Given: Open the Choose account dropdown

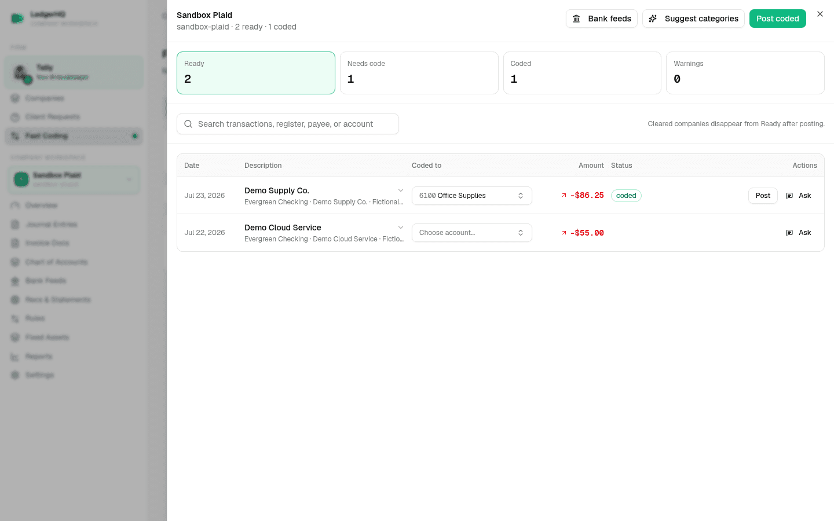Looking at the screenshot, I should tap(471, 233).
